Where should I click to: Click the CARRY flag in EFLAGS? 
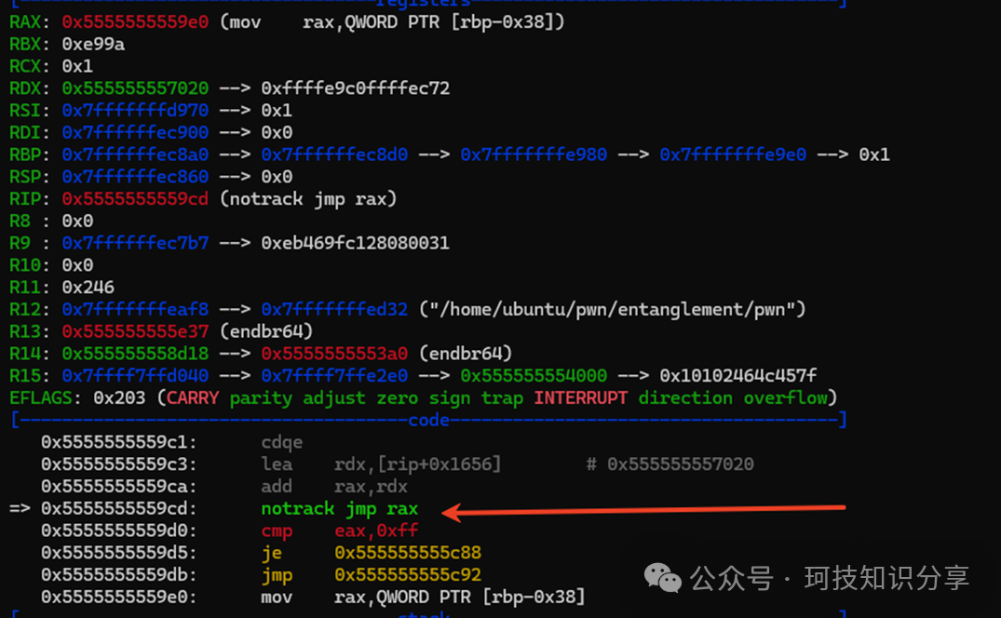pyautogui.click(x=193, y=398)
